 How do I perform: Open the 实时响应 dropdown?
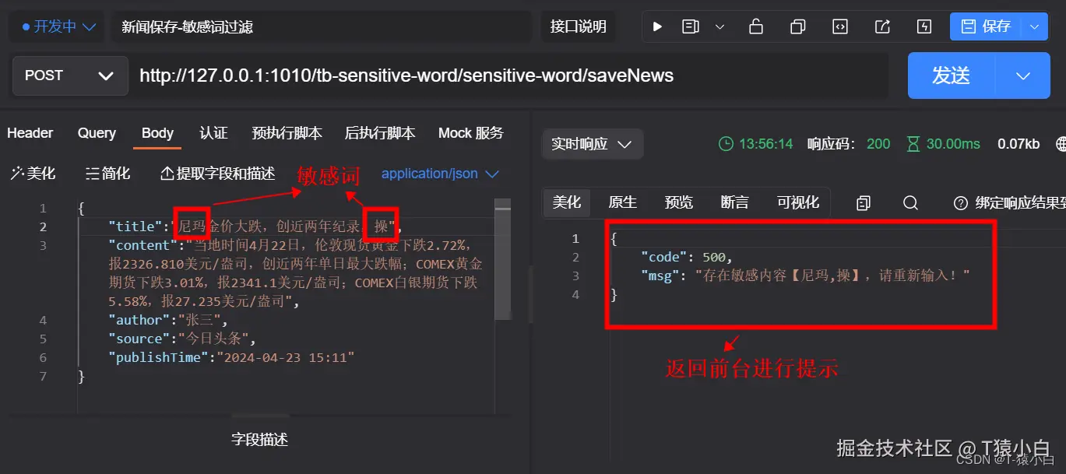(x=592, y=143)
